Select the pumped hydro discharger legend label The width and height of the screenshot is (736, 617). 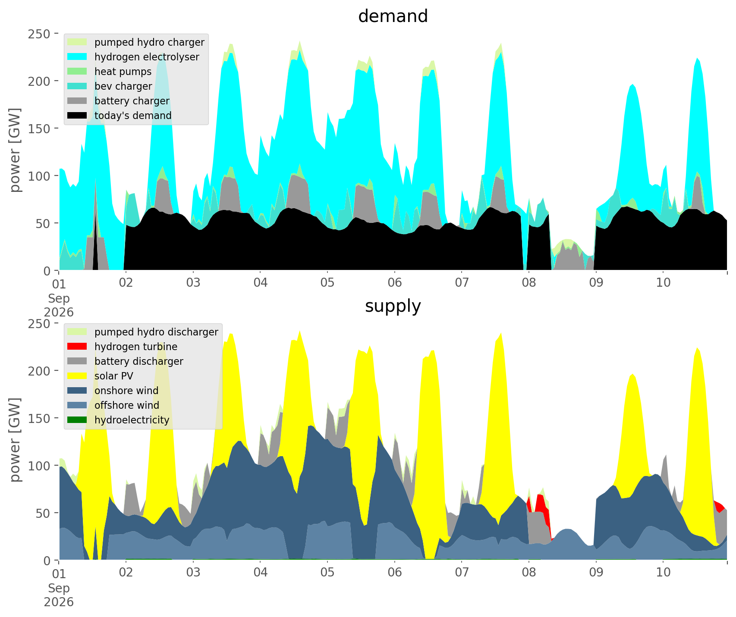156,332
